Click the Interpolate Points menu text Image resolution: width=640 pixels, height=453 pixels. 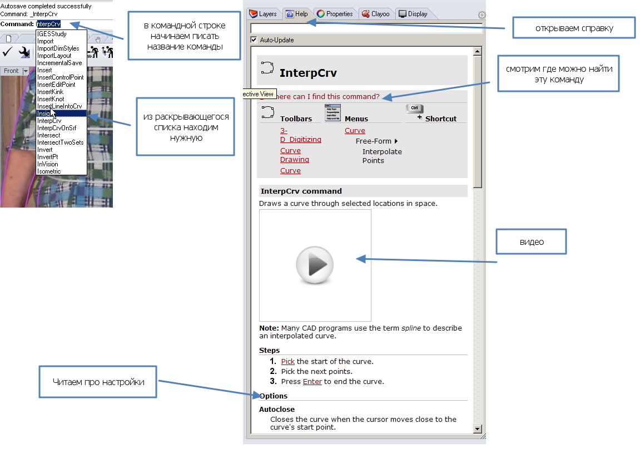(382, 156)
